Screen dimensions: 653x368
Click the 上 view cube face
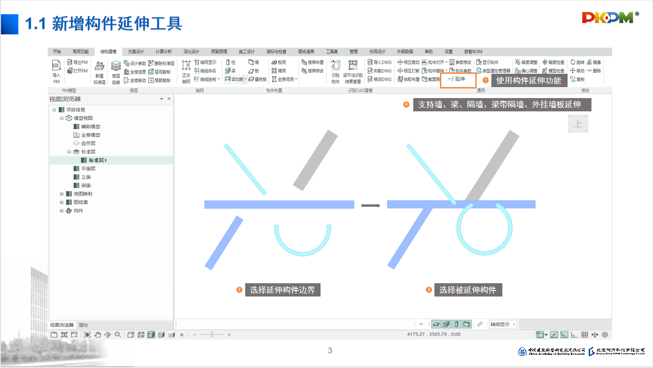[x=578, y=124]
